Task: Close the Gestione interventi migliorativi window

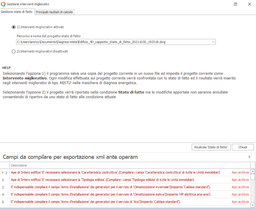Action: (249, 4)
